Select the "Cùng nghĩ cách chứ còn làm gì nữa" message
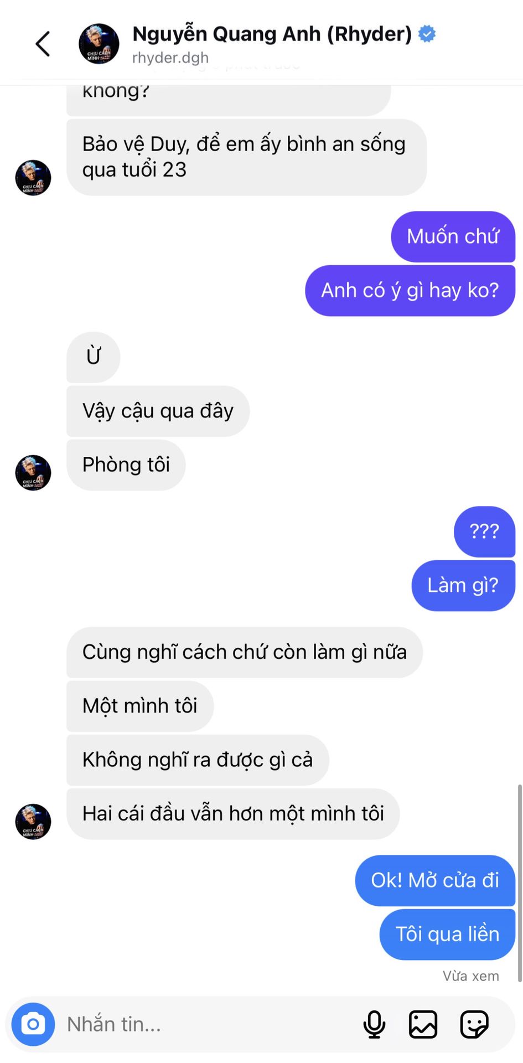Viewport: 523px width, 1063px height. point(245,652)
